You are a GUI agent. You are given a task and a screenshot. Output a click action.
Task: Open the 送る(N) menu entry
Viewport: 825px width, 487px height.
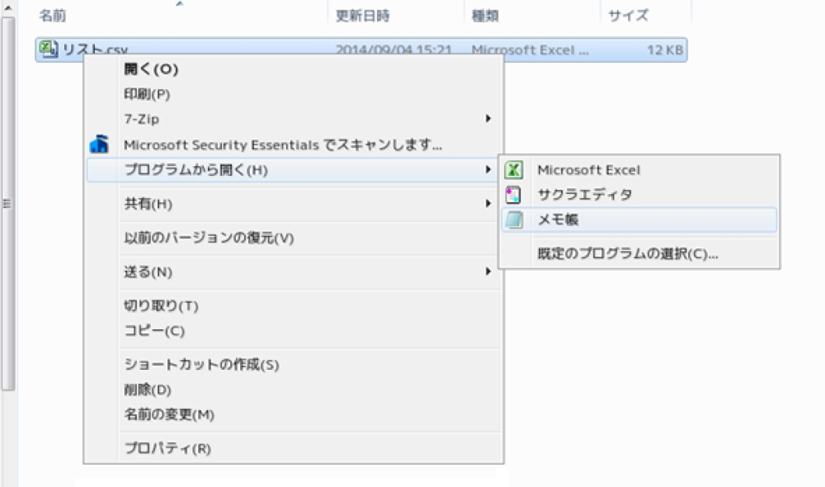click(x=294, y=272)
